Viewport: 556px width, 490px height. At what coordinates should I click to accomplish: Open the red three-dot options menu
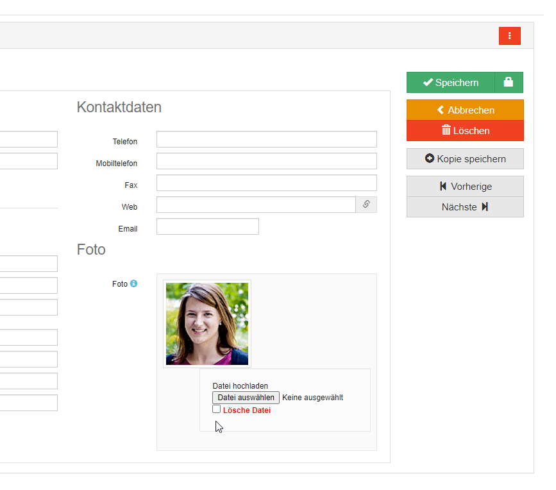(x=510, y=36)
